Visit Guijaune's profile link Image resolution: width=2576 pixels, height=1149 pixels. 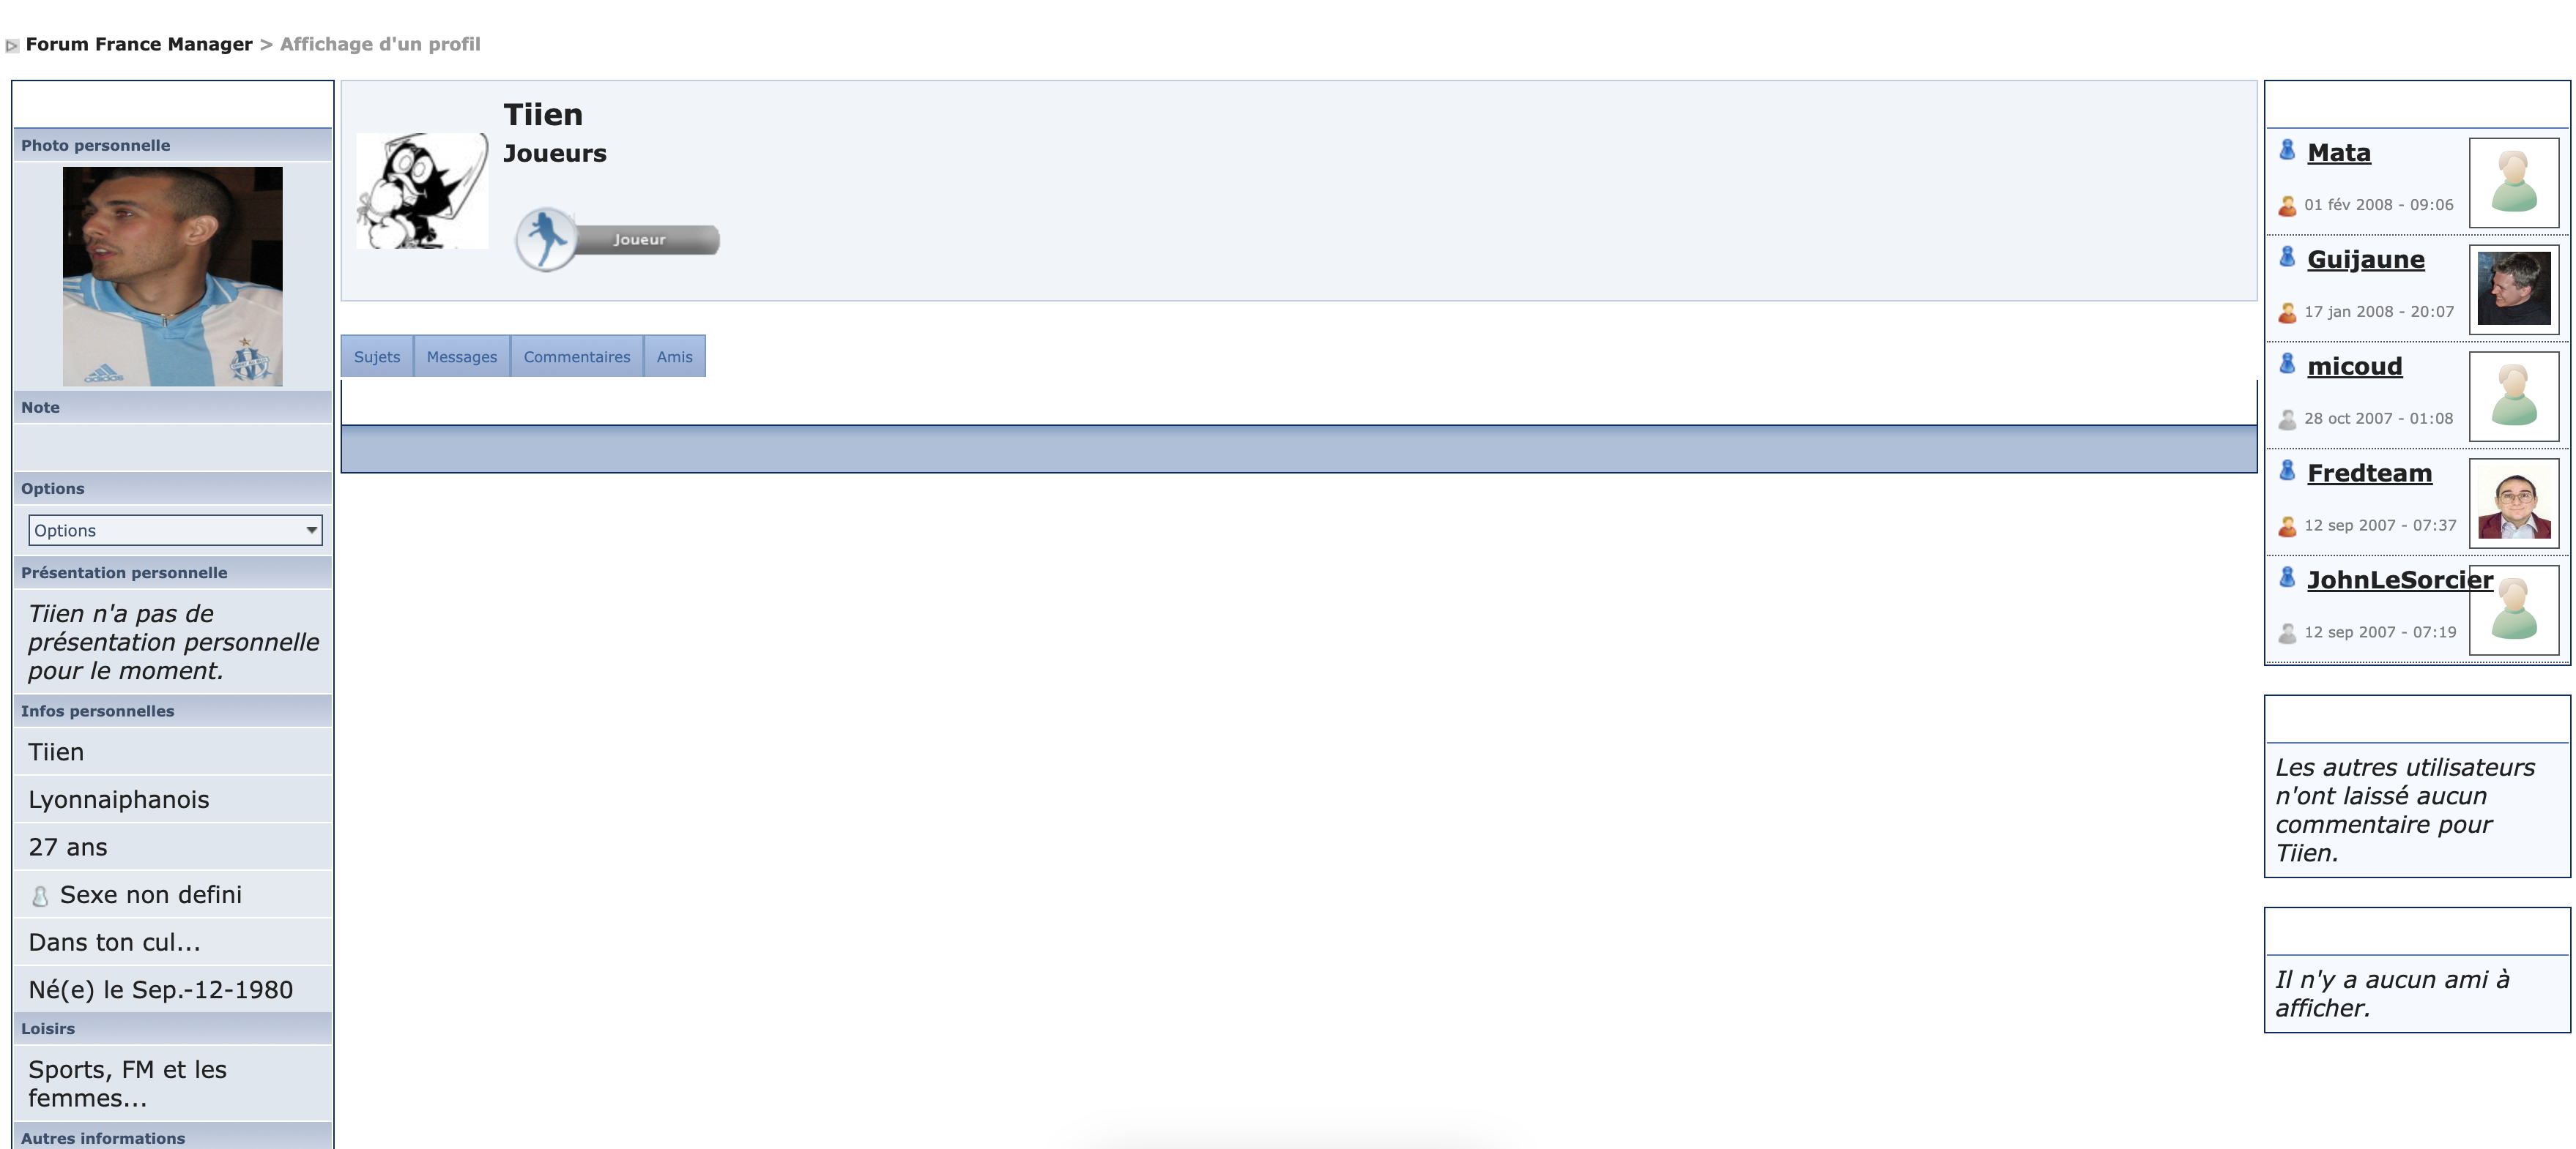pyautogui.click(x=2365, y=260)
